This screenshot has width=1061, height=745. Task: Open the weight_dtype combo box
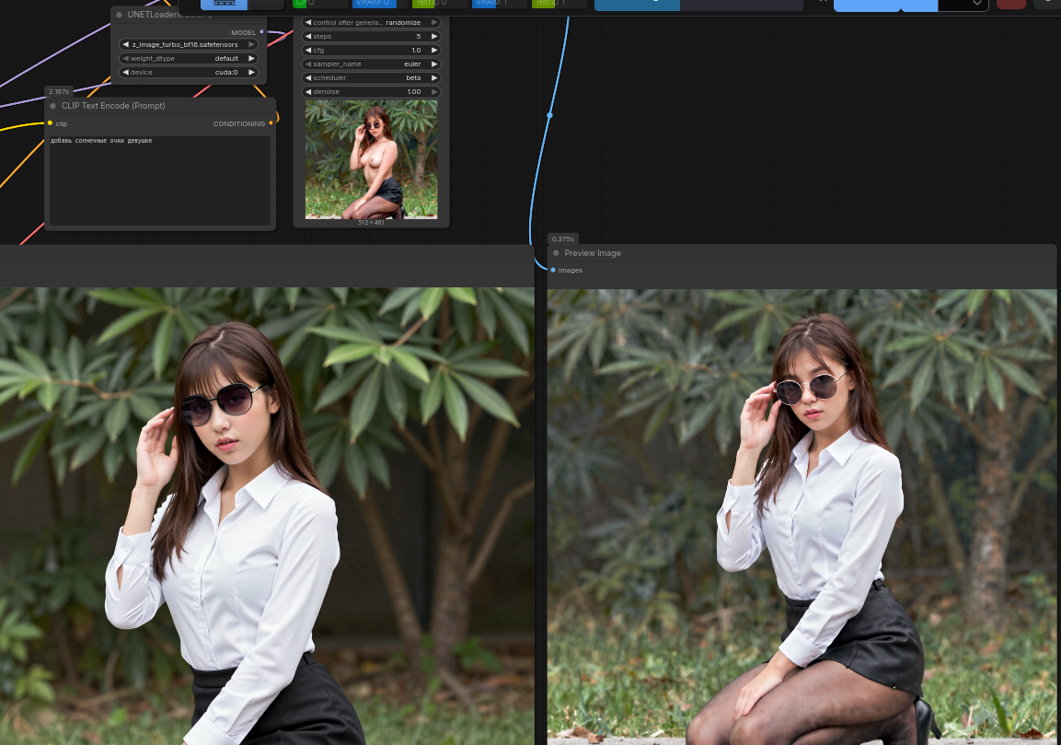188,58
